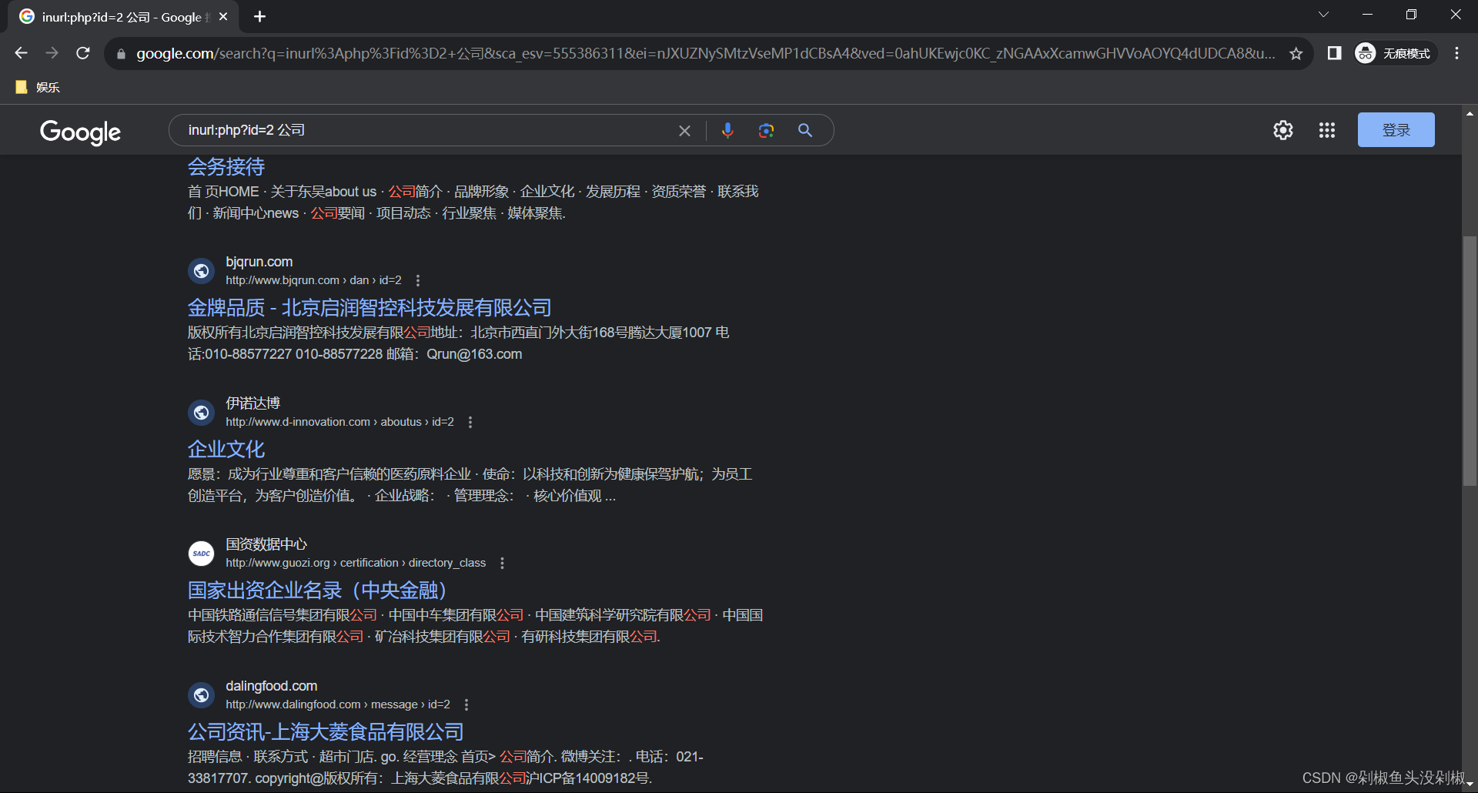Expand options for the bjqrun.com result
1478x793 pixels.
(417, 280)
